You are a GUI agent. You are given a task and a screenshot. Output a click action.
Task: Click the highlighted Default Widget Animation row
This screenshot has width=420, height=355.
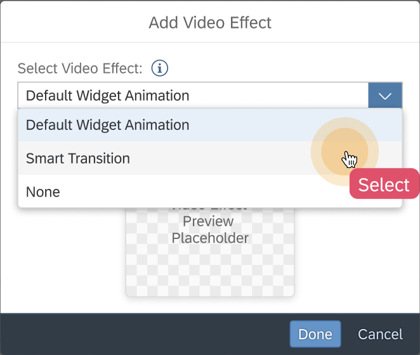(210, 125)
